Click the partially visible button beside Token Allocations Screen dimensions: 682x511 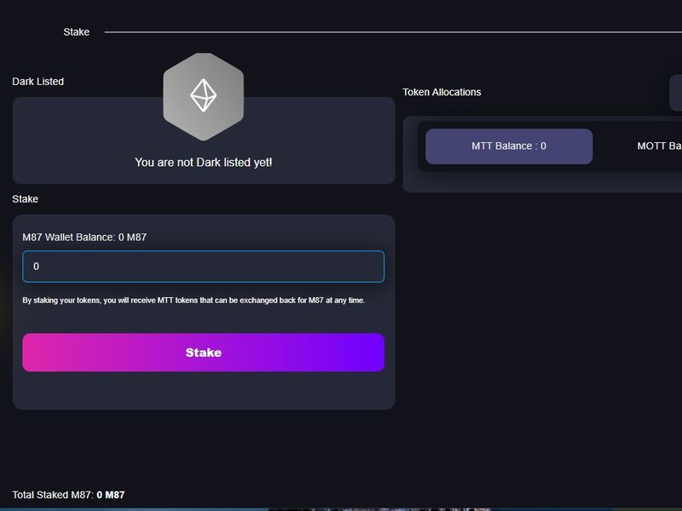click(x=675, y=92)
